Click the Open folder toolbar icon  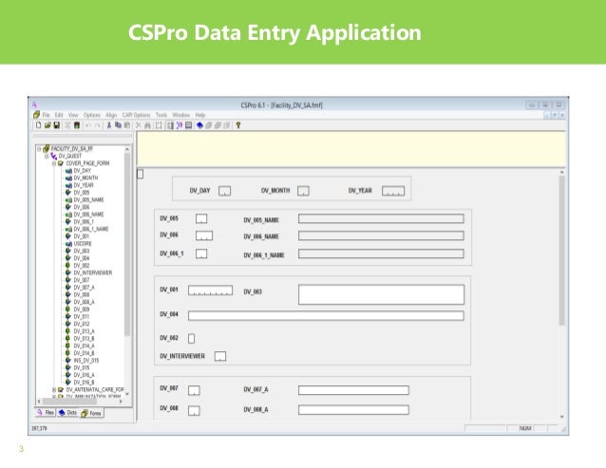coord(47,125)
